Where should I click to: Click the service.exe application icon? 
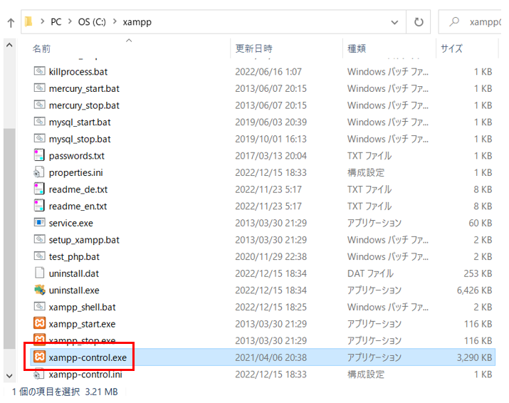[39, 223]
